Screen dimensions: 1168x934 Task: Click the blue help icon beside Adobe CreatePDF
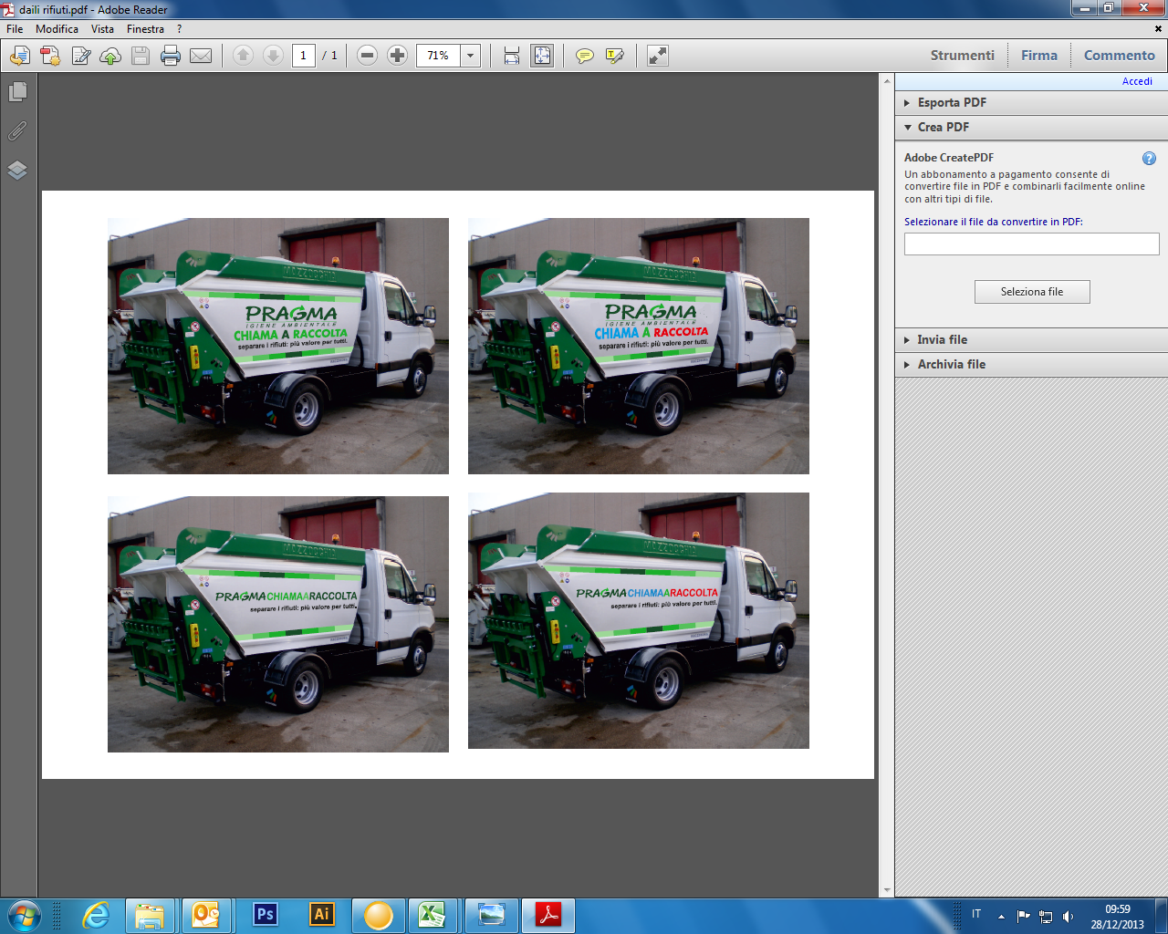1149,158
